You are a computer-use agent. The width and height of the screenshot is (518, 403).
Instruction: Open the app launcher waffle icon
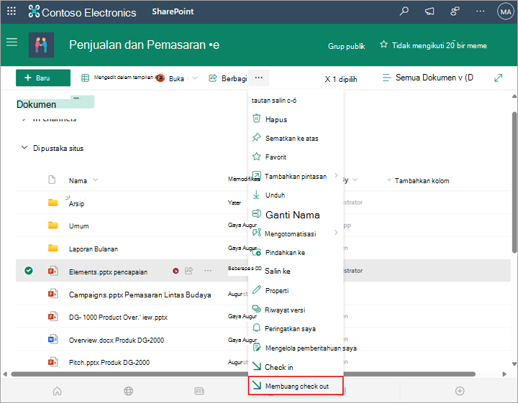(12, 11)
